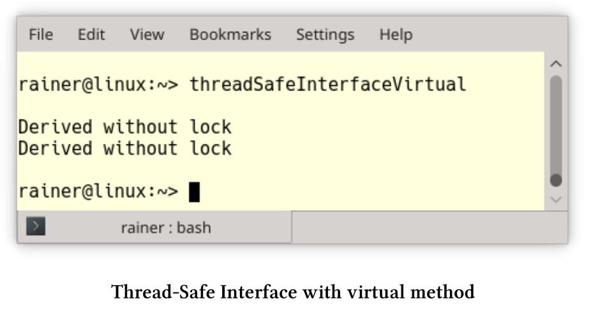The height and width of the screenshot is (310, 591).
Task: Click first 'Derived without lock' output line
Action: 124,127
